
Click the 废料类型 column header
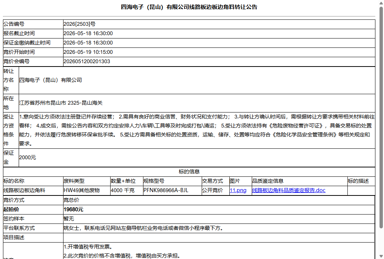click(87, 181)
